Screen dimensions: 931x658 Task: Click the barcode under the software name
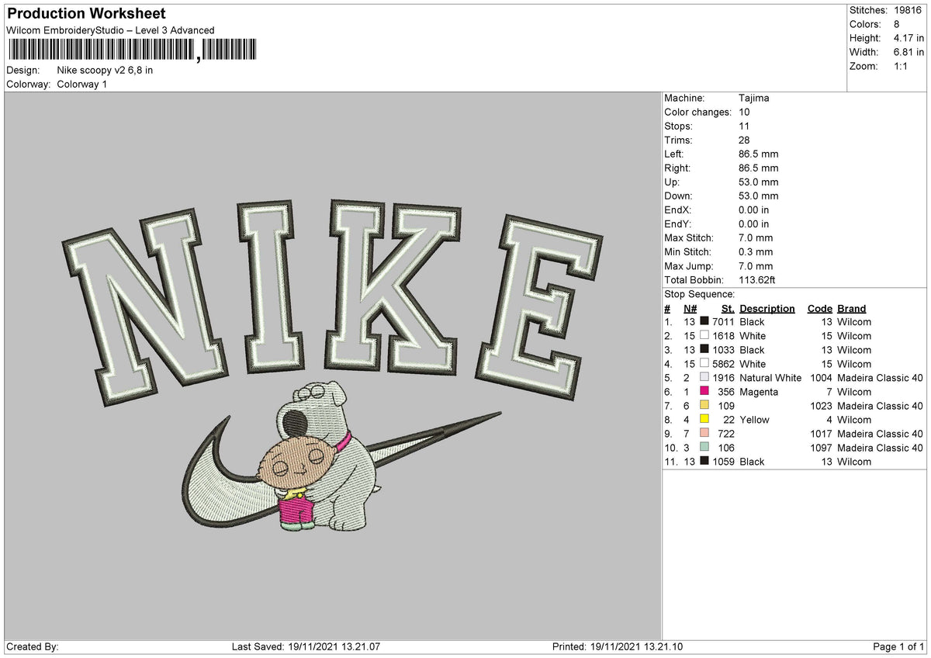tap(131, 50)
